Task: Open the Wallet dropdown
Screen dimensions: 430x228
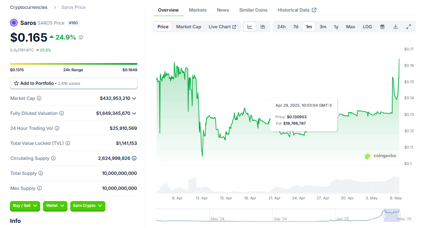Action: tap(55, 206)
